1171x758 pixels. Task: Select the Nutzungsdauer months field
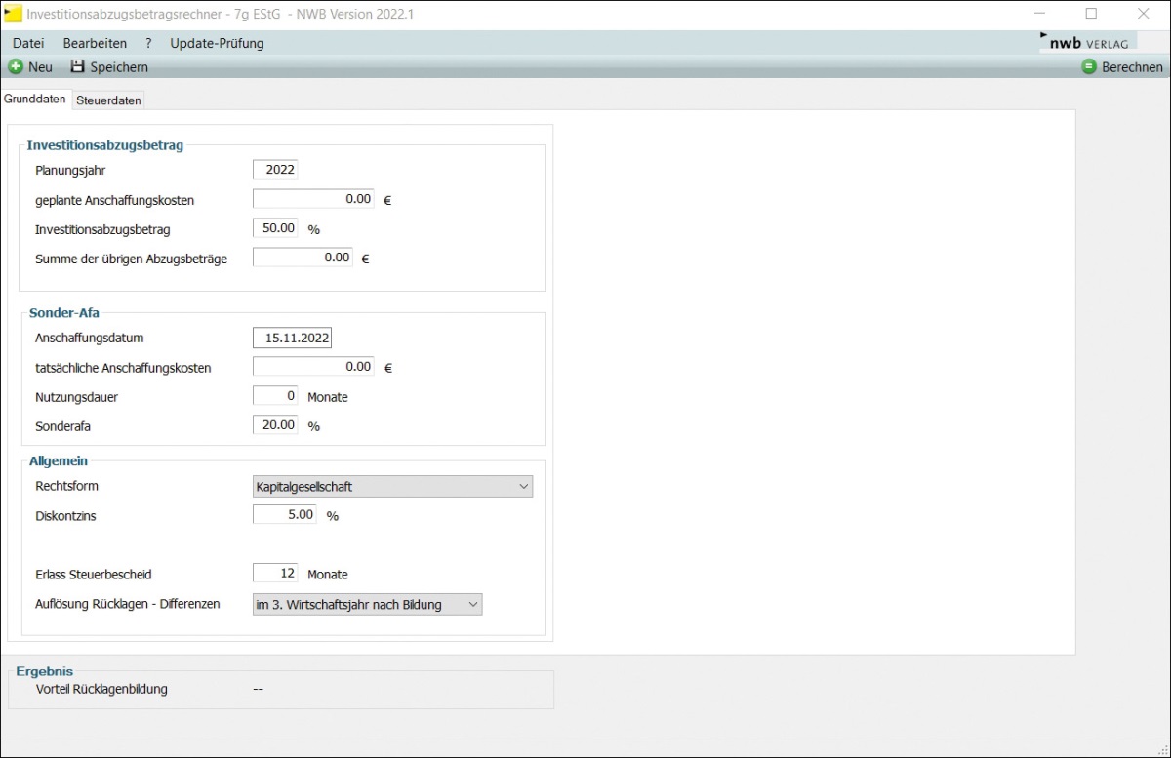tap(275, 397)
